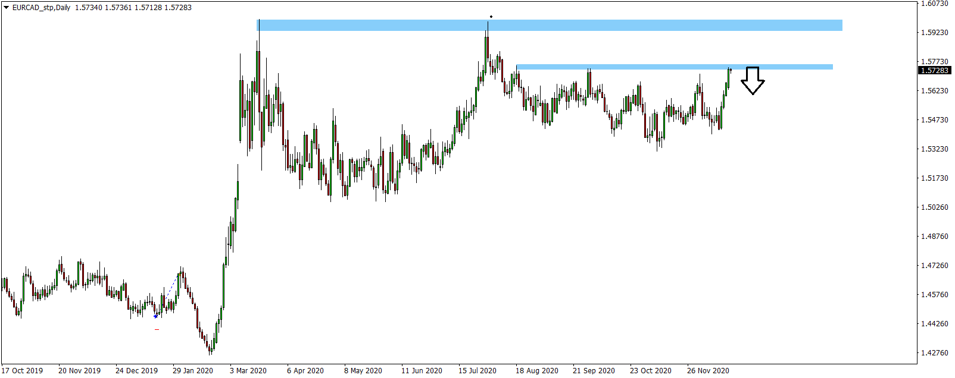This screenshot has width=955, height=378.
Task: Select the upper blue resistance zone rectangle
Action: click(549, 25)
